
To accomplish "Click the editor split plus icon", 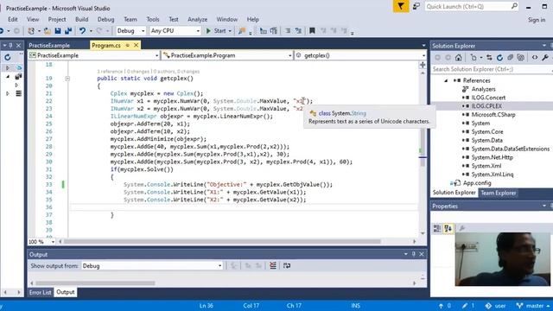I will point(423,65).
